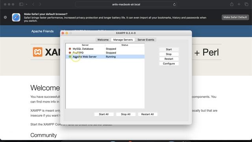
Task: Click the orange XAMPP logo on webpage
Action: [x=38, y=52]
